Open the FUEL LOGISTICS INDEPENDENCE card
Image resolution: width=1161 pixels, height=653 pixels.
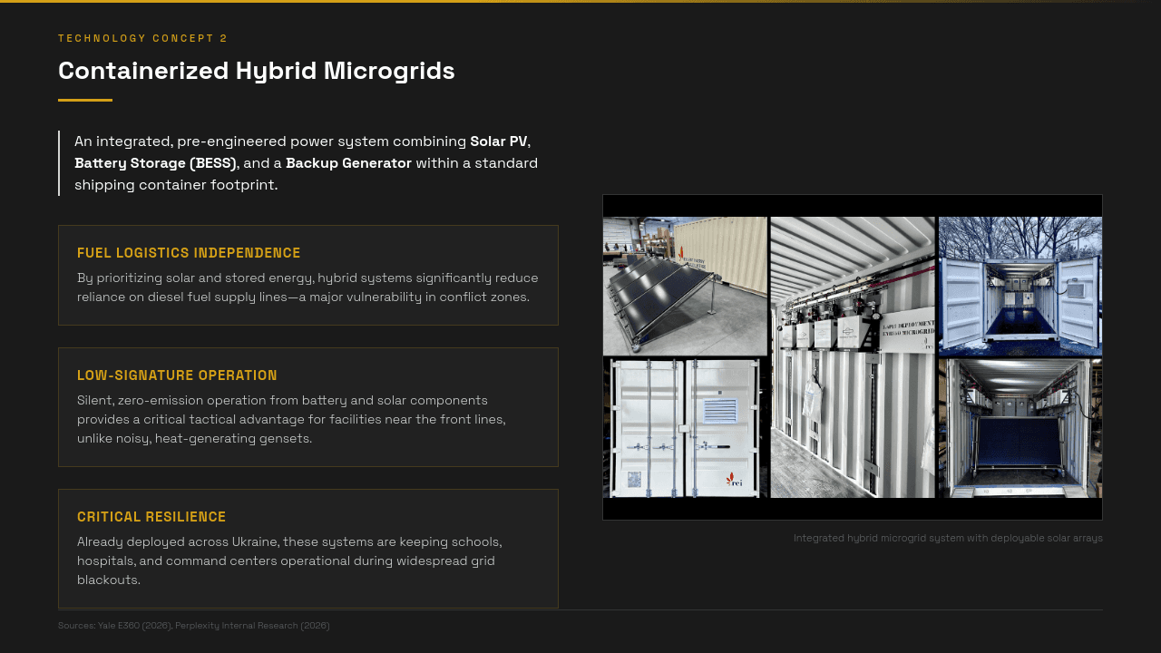click(x=308, y=275)
